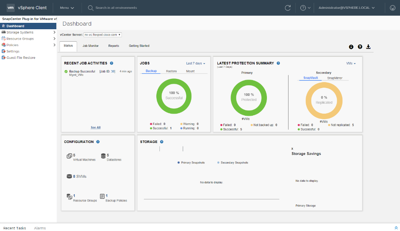
Task: Open the vCenter Server combo box
Action: (x=103, y=35)
